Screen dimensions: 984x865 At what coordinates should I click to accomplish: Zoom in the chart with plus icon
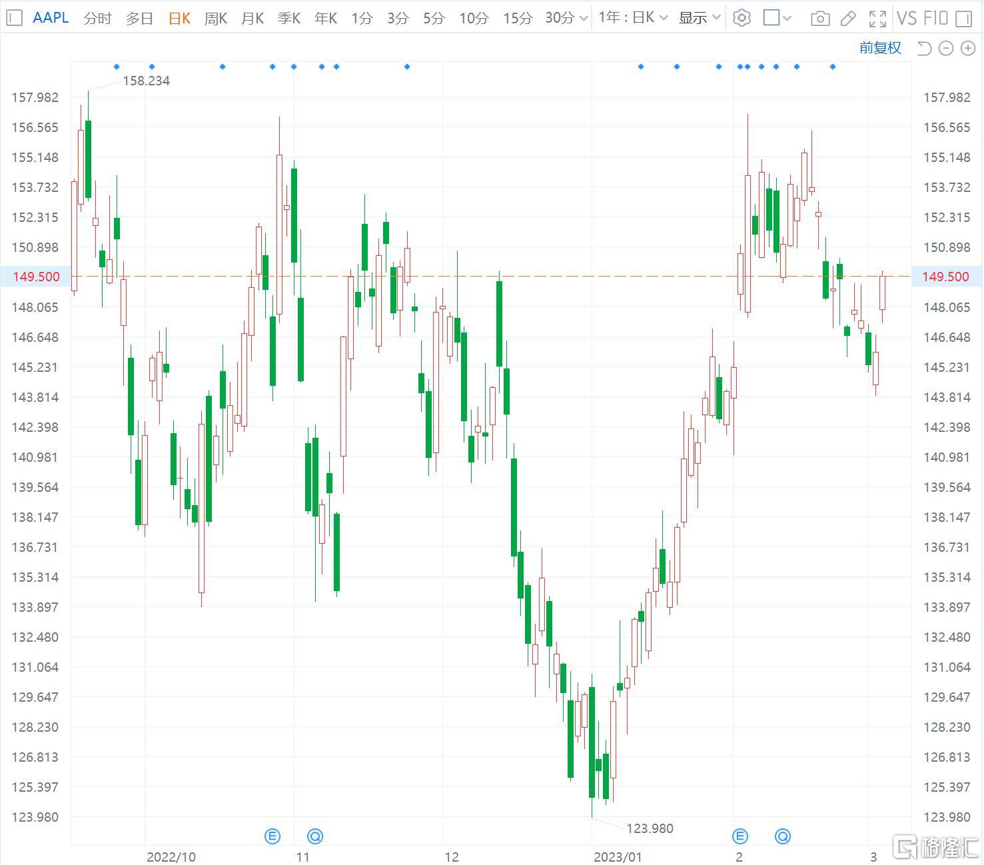click(x=967, y=48)
